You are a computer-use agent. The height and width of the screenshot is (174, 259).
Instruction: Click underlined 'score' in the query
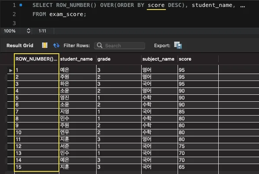[x=156, y=5]
